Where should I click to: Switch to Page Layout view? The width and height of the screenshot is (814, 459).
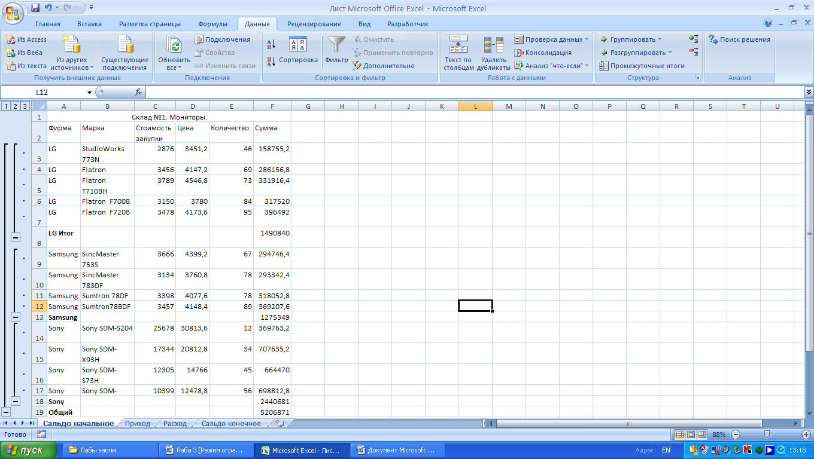691,434
